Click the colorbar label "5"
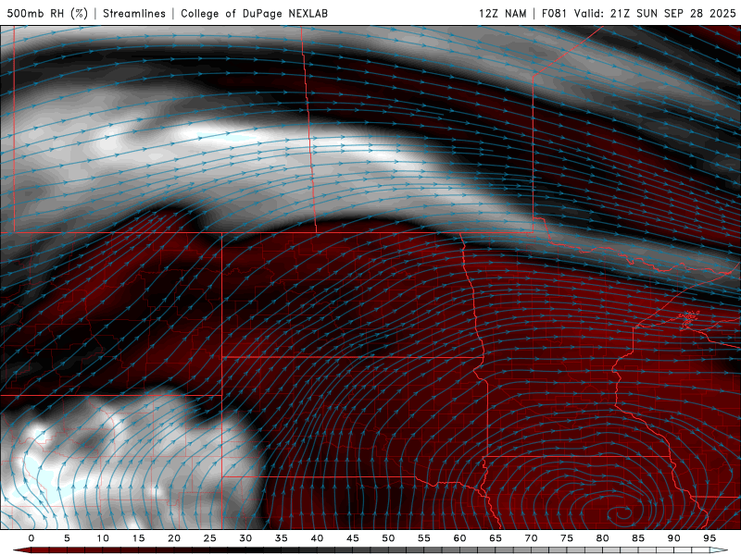Screen dimensions: 741x555 (67, 538)
